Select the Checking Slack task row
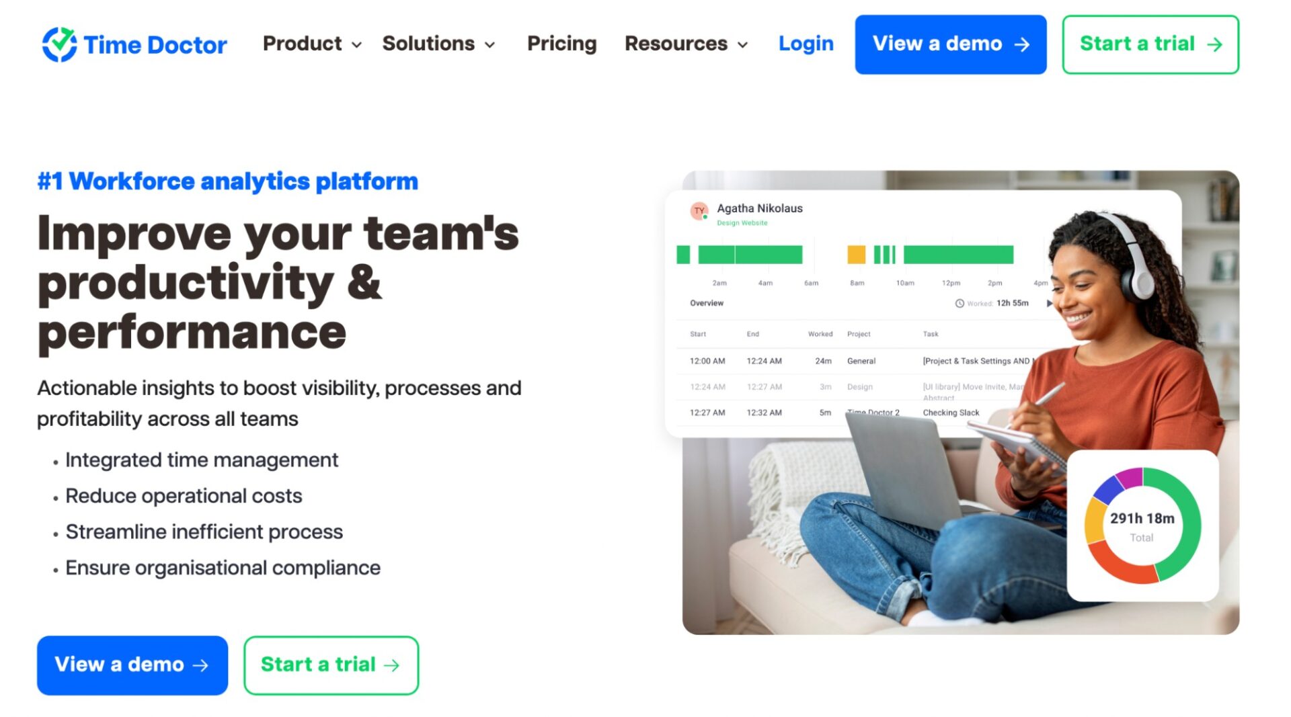1291x717 pixels. point(951,413)
